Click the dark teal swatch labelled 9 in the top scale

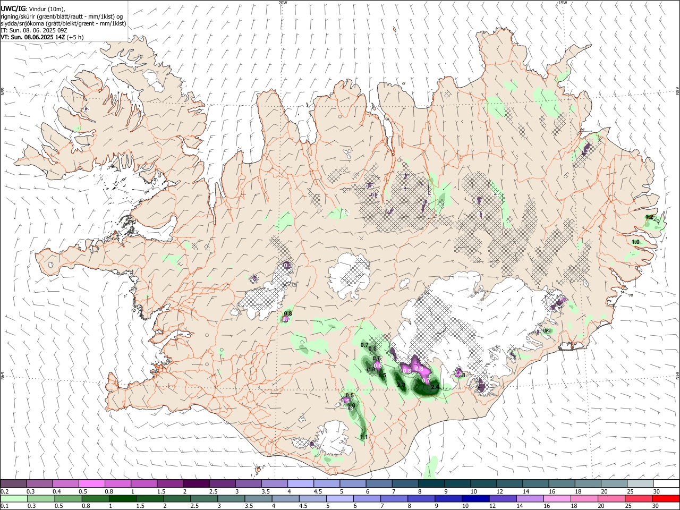pyautogui.click(x=457, y=483)
